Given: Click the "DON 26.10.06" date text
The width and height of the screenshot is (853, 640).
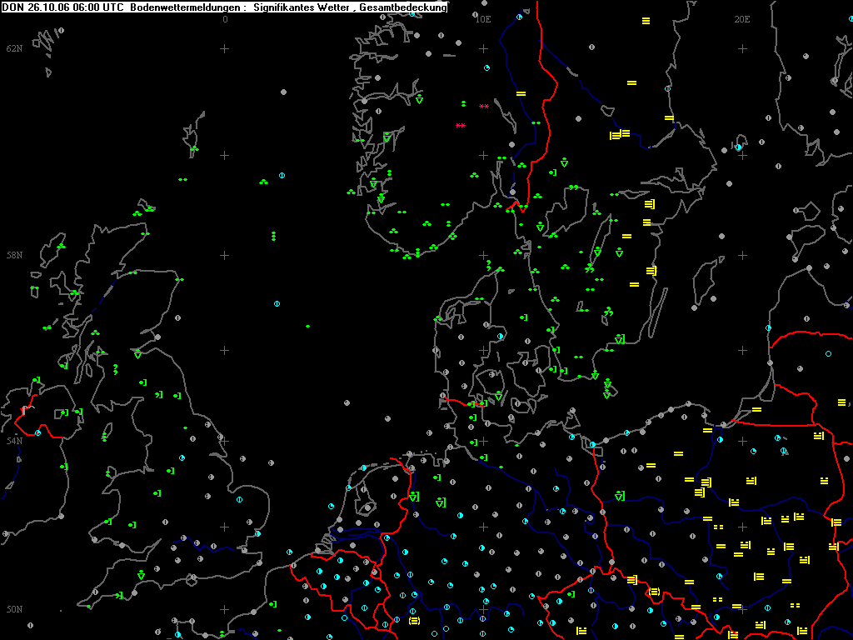Looking at the screenshot, I should pos(36,7).
